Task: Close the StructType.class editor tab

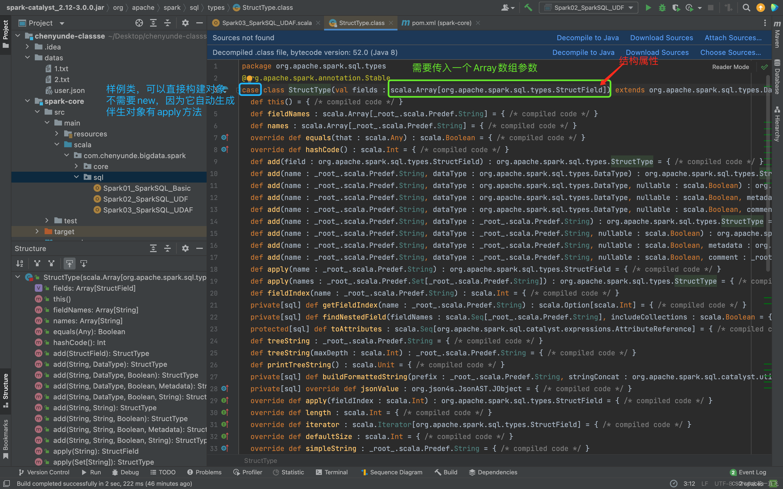Action: pyautogui.click(x=391, y=23)
